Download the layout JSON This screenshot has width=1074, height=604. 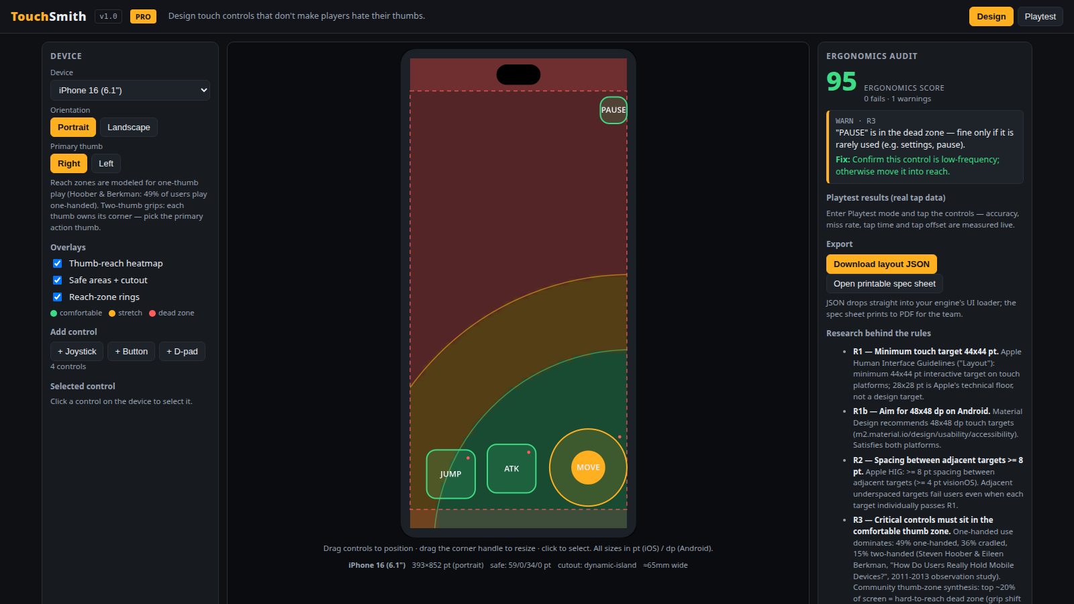click(881, 264)
